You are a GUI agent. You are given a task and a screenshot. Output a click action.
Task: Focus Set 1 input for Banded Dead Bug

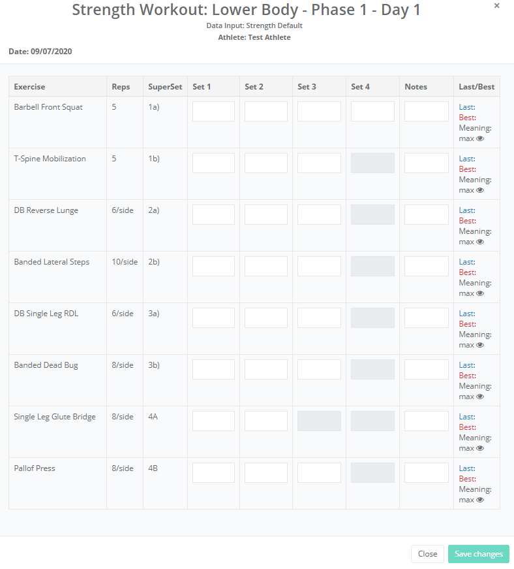213,369
